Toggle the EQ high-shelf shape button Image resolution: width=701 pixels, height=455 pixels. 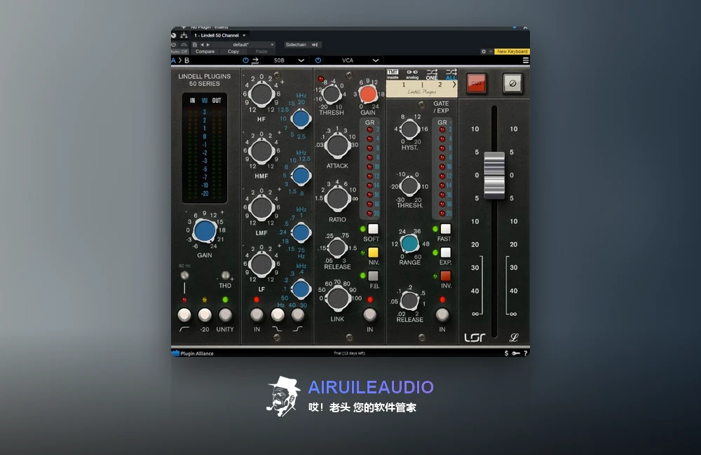coord(298,315)
